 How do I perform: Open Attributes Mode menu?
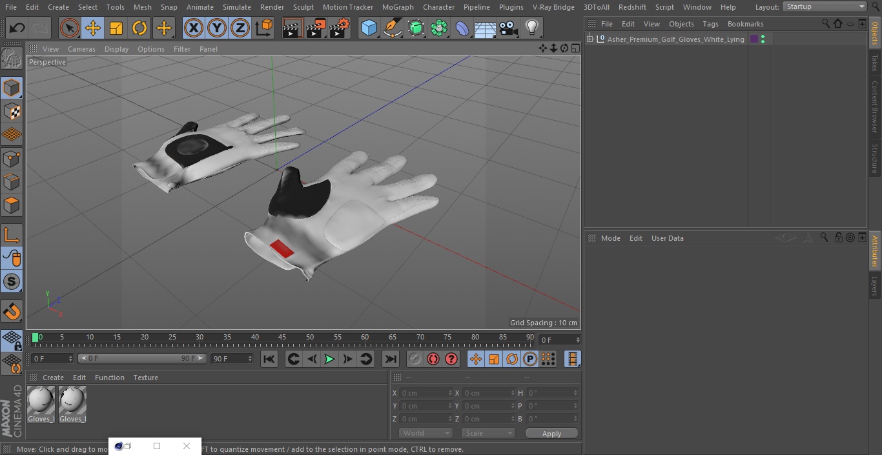pyautogui.click(x=610, y=238)
